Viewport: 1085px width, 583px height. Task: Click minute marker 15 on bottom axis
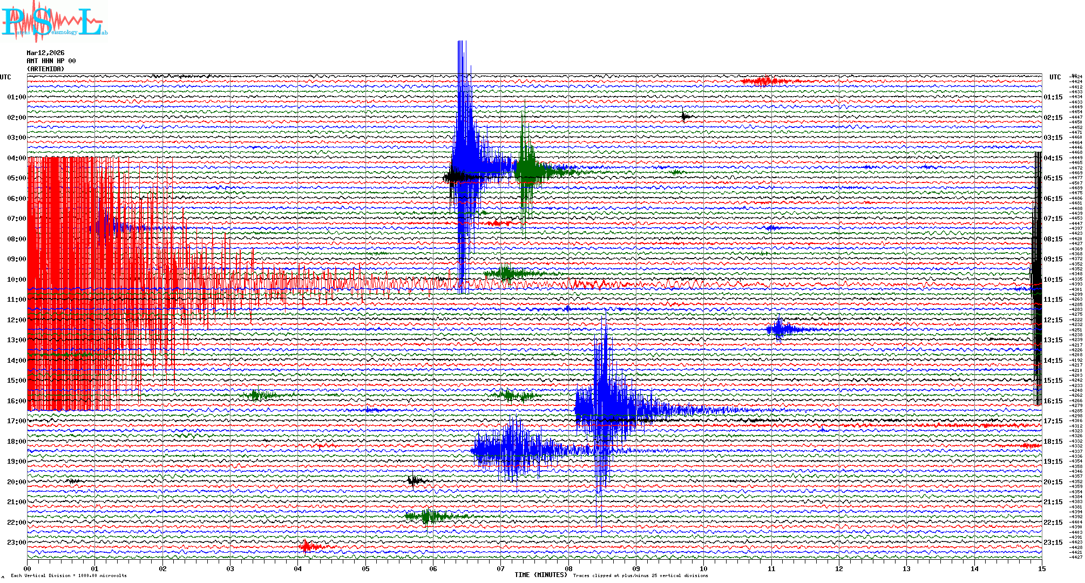pos(1041,568)
